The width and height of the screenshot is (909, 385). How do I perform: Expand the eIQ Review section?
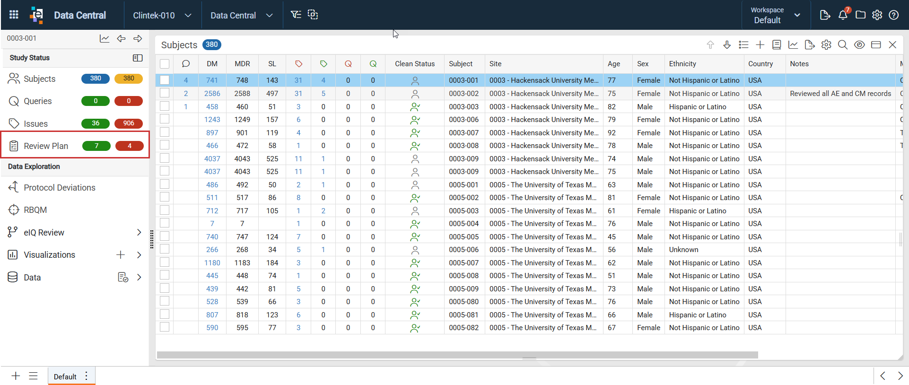[x=139, y=232]
